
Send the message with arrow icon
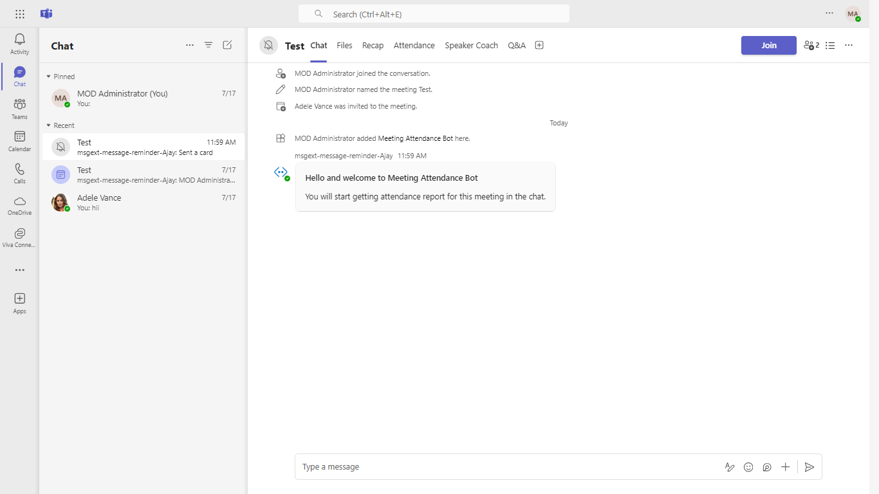click(x=810, y=467)
